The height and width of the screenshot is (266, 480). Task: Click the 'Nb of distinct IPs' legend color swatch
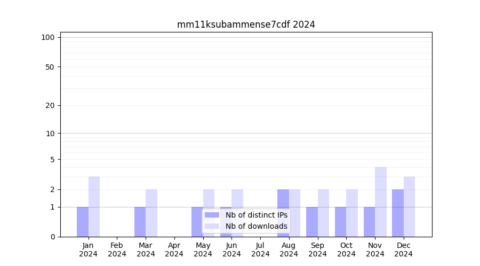(212, 215)
